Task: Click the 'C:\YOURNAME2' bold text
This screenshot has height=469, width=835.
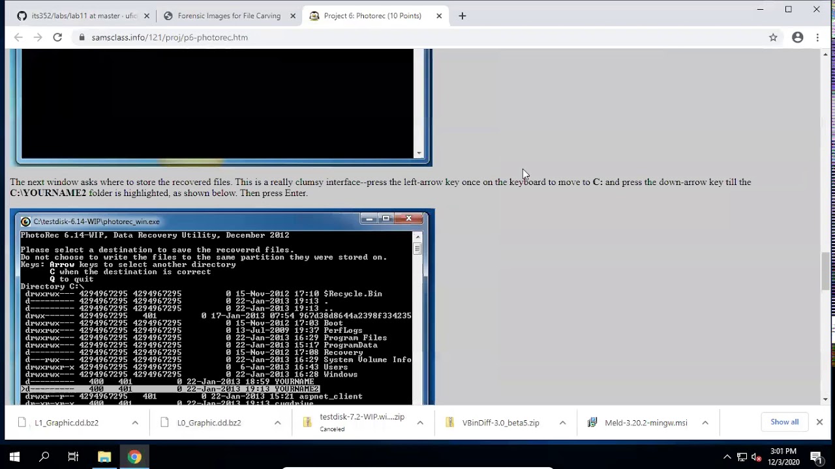Action: (48, 193)
